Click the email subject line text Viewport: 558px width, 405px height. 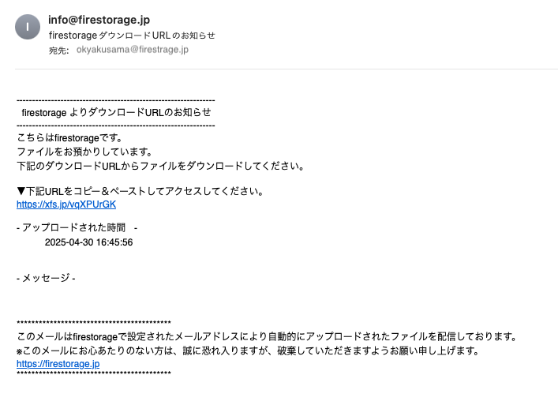[x=132, y=36]
